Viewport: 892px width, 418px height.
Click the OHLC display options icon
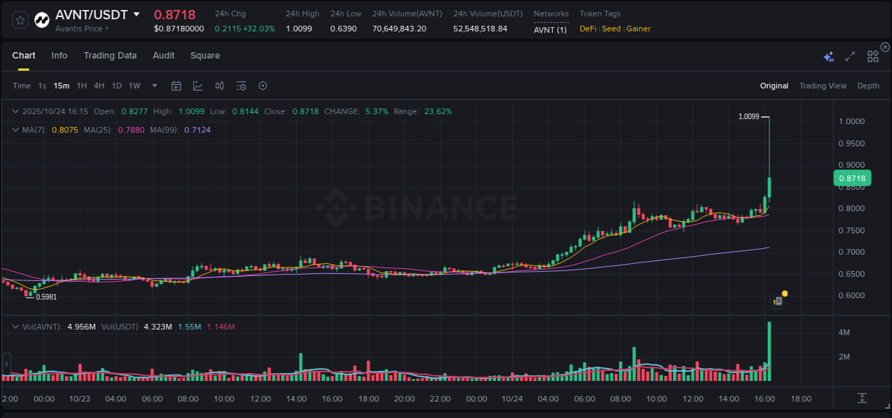coord(219,85)
